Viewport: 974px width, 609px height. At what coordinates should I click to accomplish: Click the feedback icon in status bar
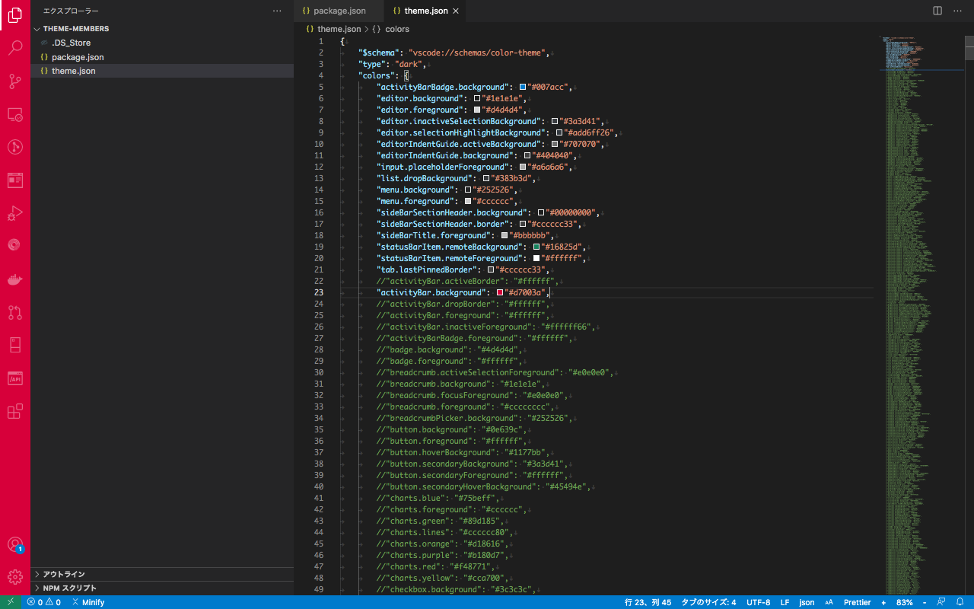click(x=941, y=602)
